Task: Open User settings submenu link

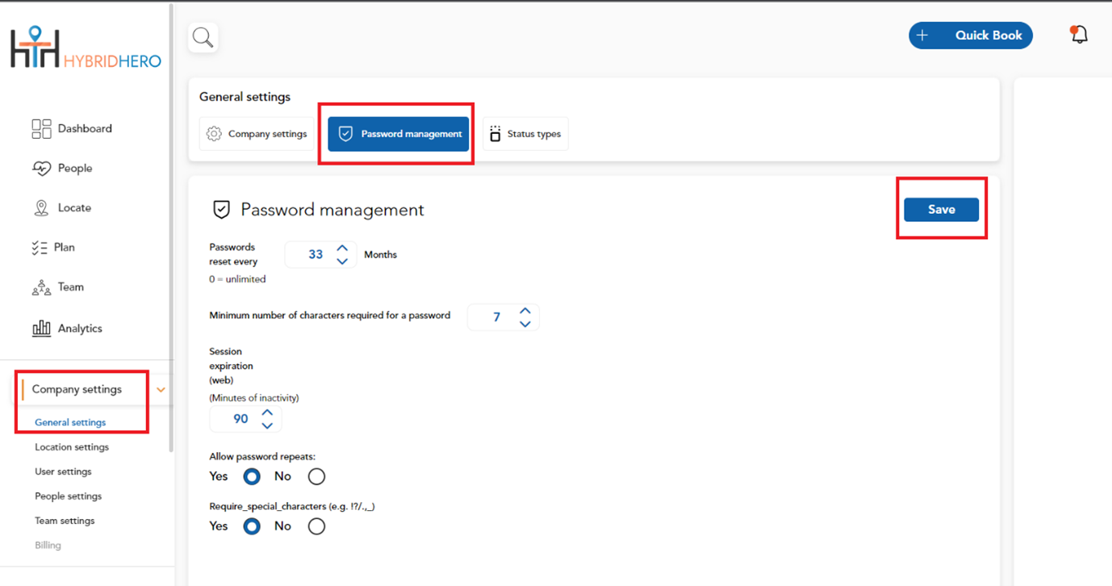Action: (63, 471)
